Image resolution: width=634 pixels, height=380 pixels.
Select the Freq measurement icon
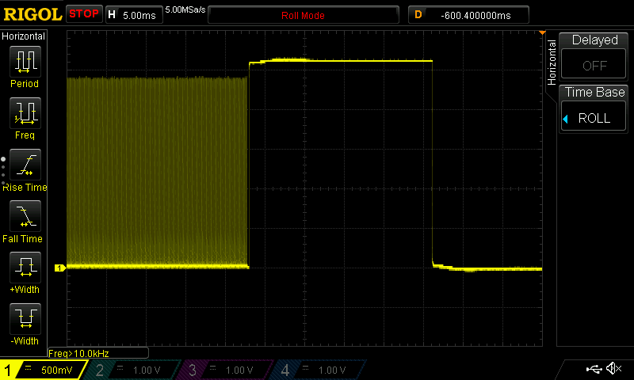pos(25,114)
